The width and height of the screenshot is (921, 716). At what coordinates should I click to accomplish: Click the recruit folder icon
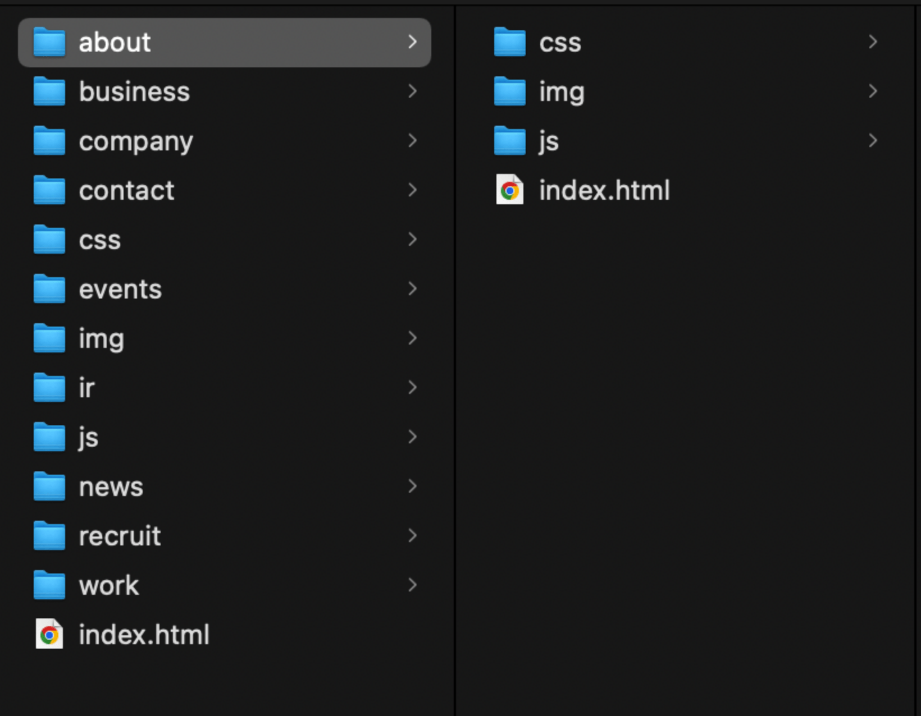(49, 536)
